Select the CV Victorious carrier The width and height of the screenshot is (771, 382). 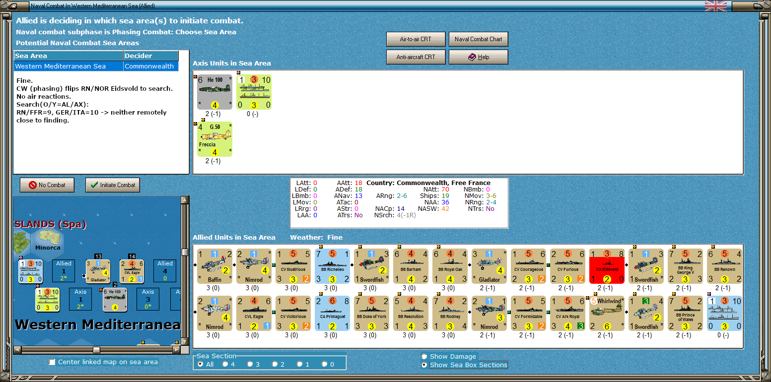[293, 314]
